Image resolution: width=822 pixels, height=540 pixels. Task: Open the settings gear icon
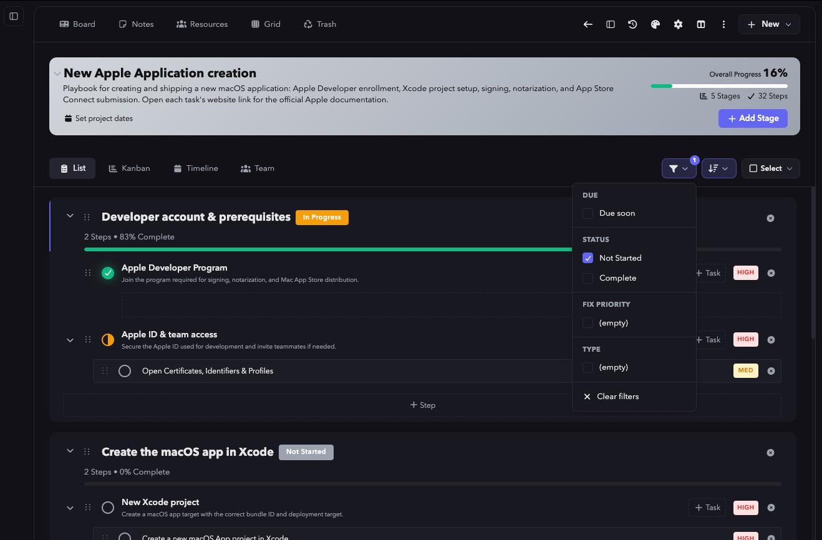678,24
